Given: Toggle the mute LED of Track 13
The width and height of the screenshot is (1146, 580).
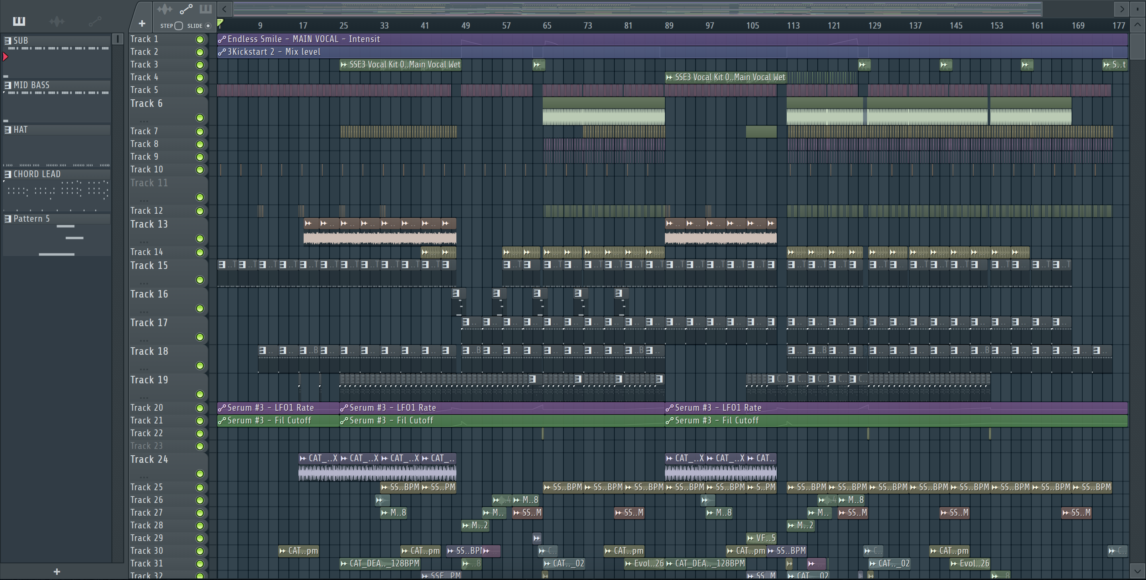Looking at the screenshot, I should tap(200, 238).
